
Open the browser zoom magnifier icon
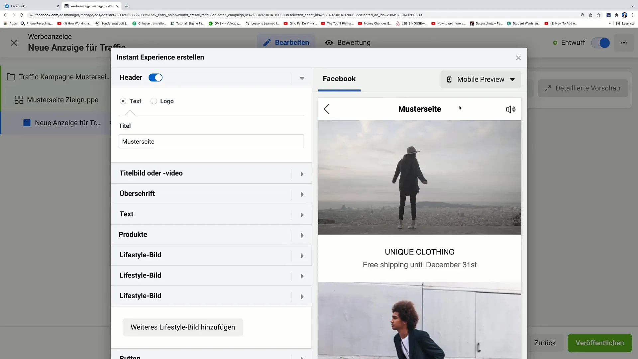point(583,15)
